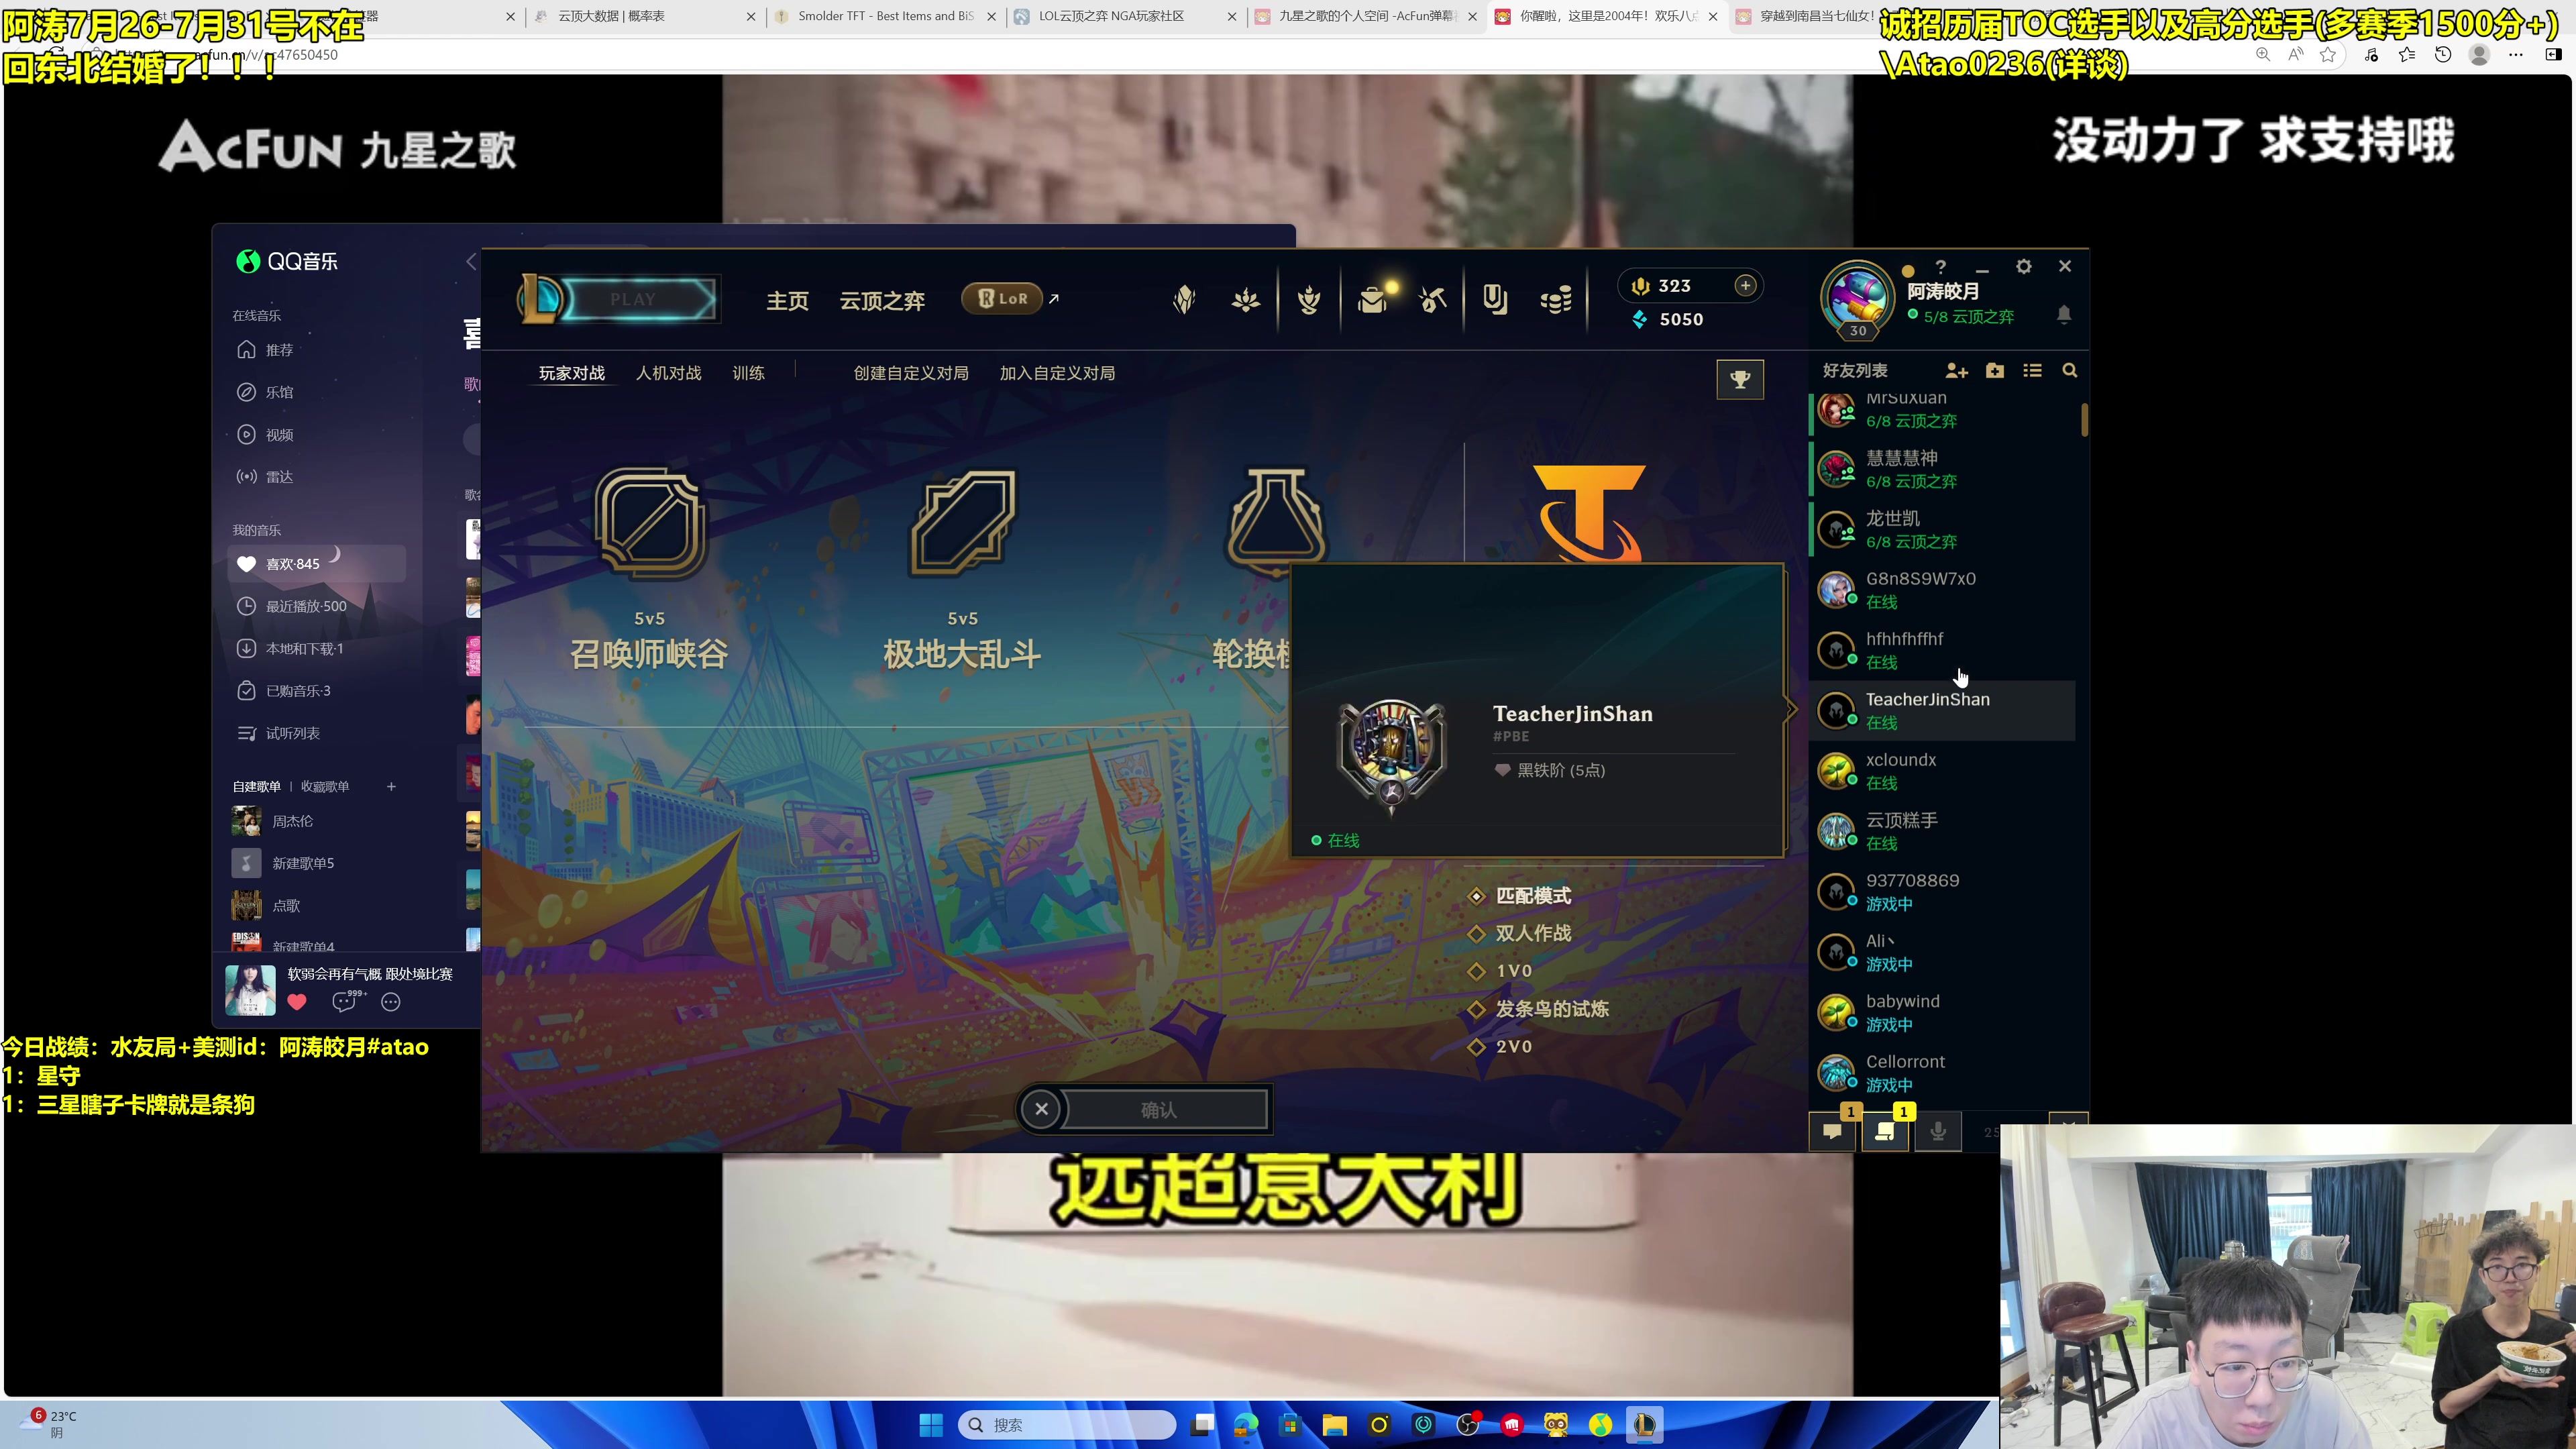Open the League client help question mark
This screenshot has height=1449, width=2576.
coord(1941,266)
